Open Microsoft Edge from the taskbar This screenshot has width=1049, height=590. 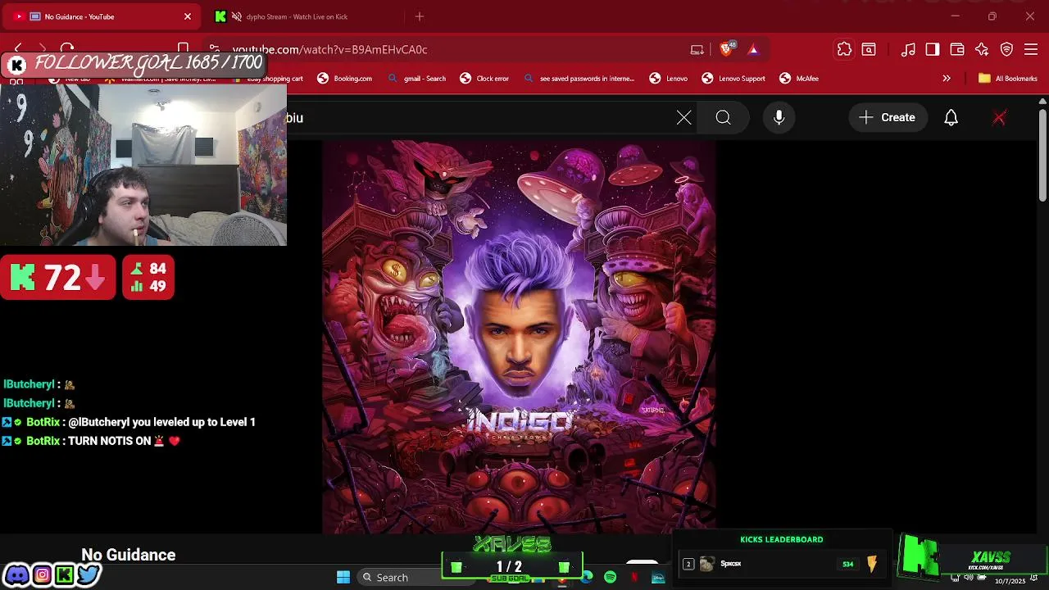pyautogui.click(x=587, y=578)
